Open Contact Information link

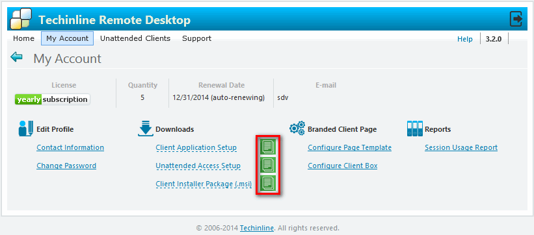coord(70,147)
